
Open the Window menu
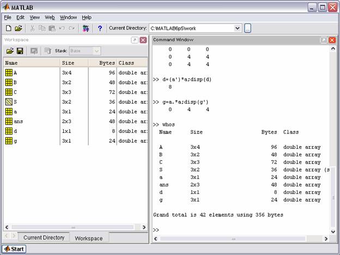point(68,17)
